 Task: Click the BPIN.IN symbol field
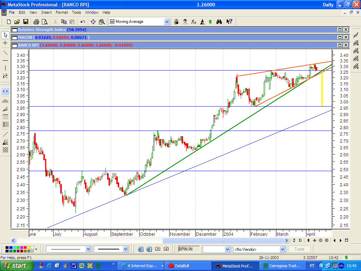pos(189,249)
